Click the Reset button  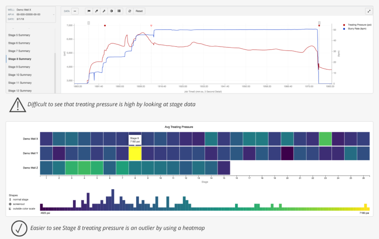coord(139,11)
